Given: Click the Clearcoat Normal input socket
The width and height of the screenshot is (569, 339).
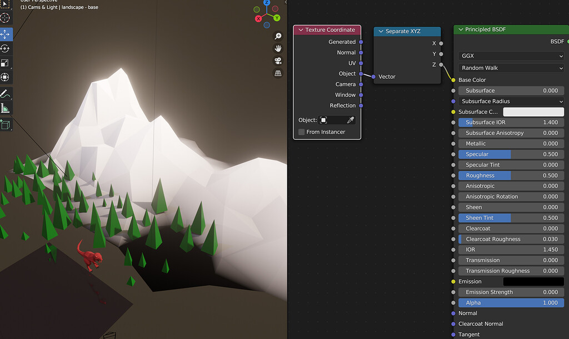Looking at the screenshot, I should click(453, 324).
